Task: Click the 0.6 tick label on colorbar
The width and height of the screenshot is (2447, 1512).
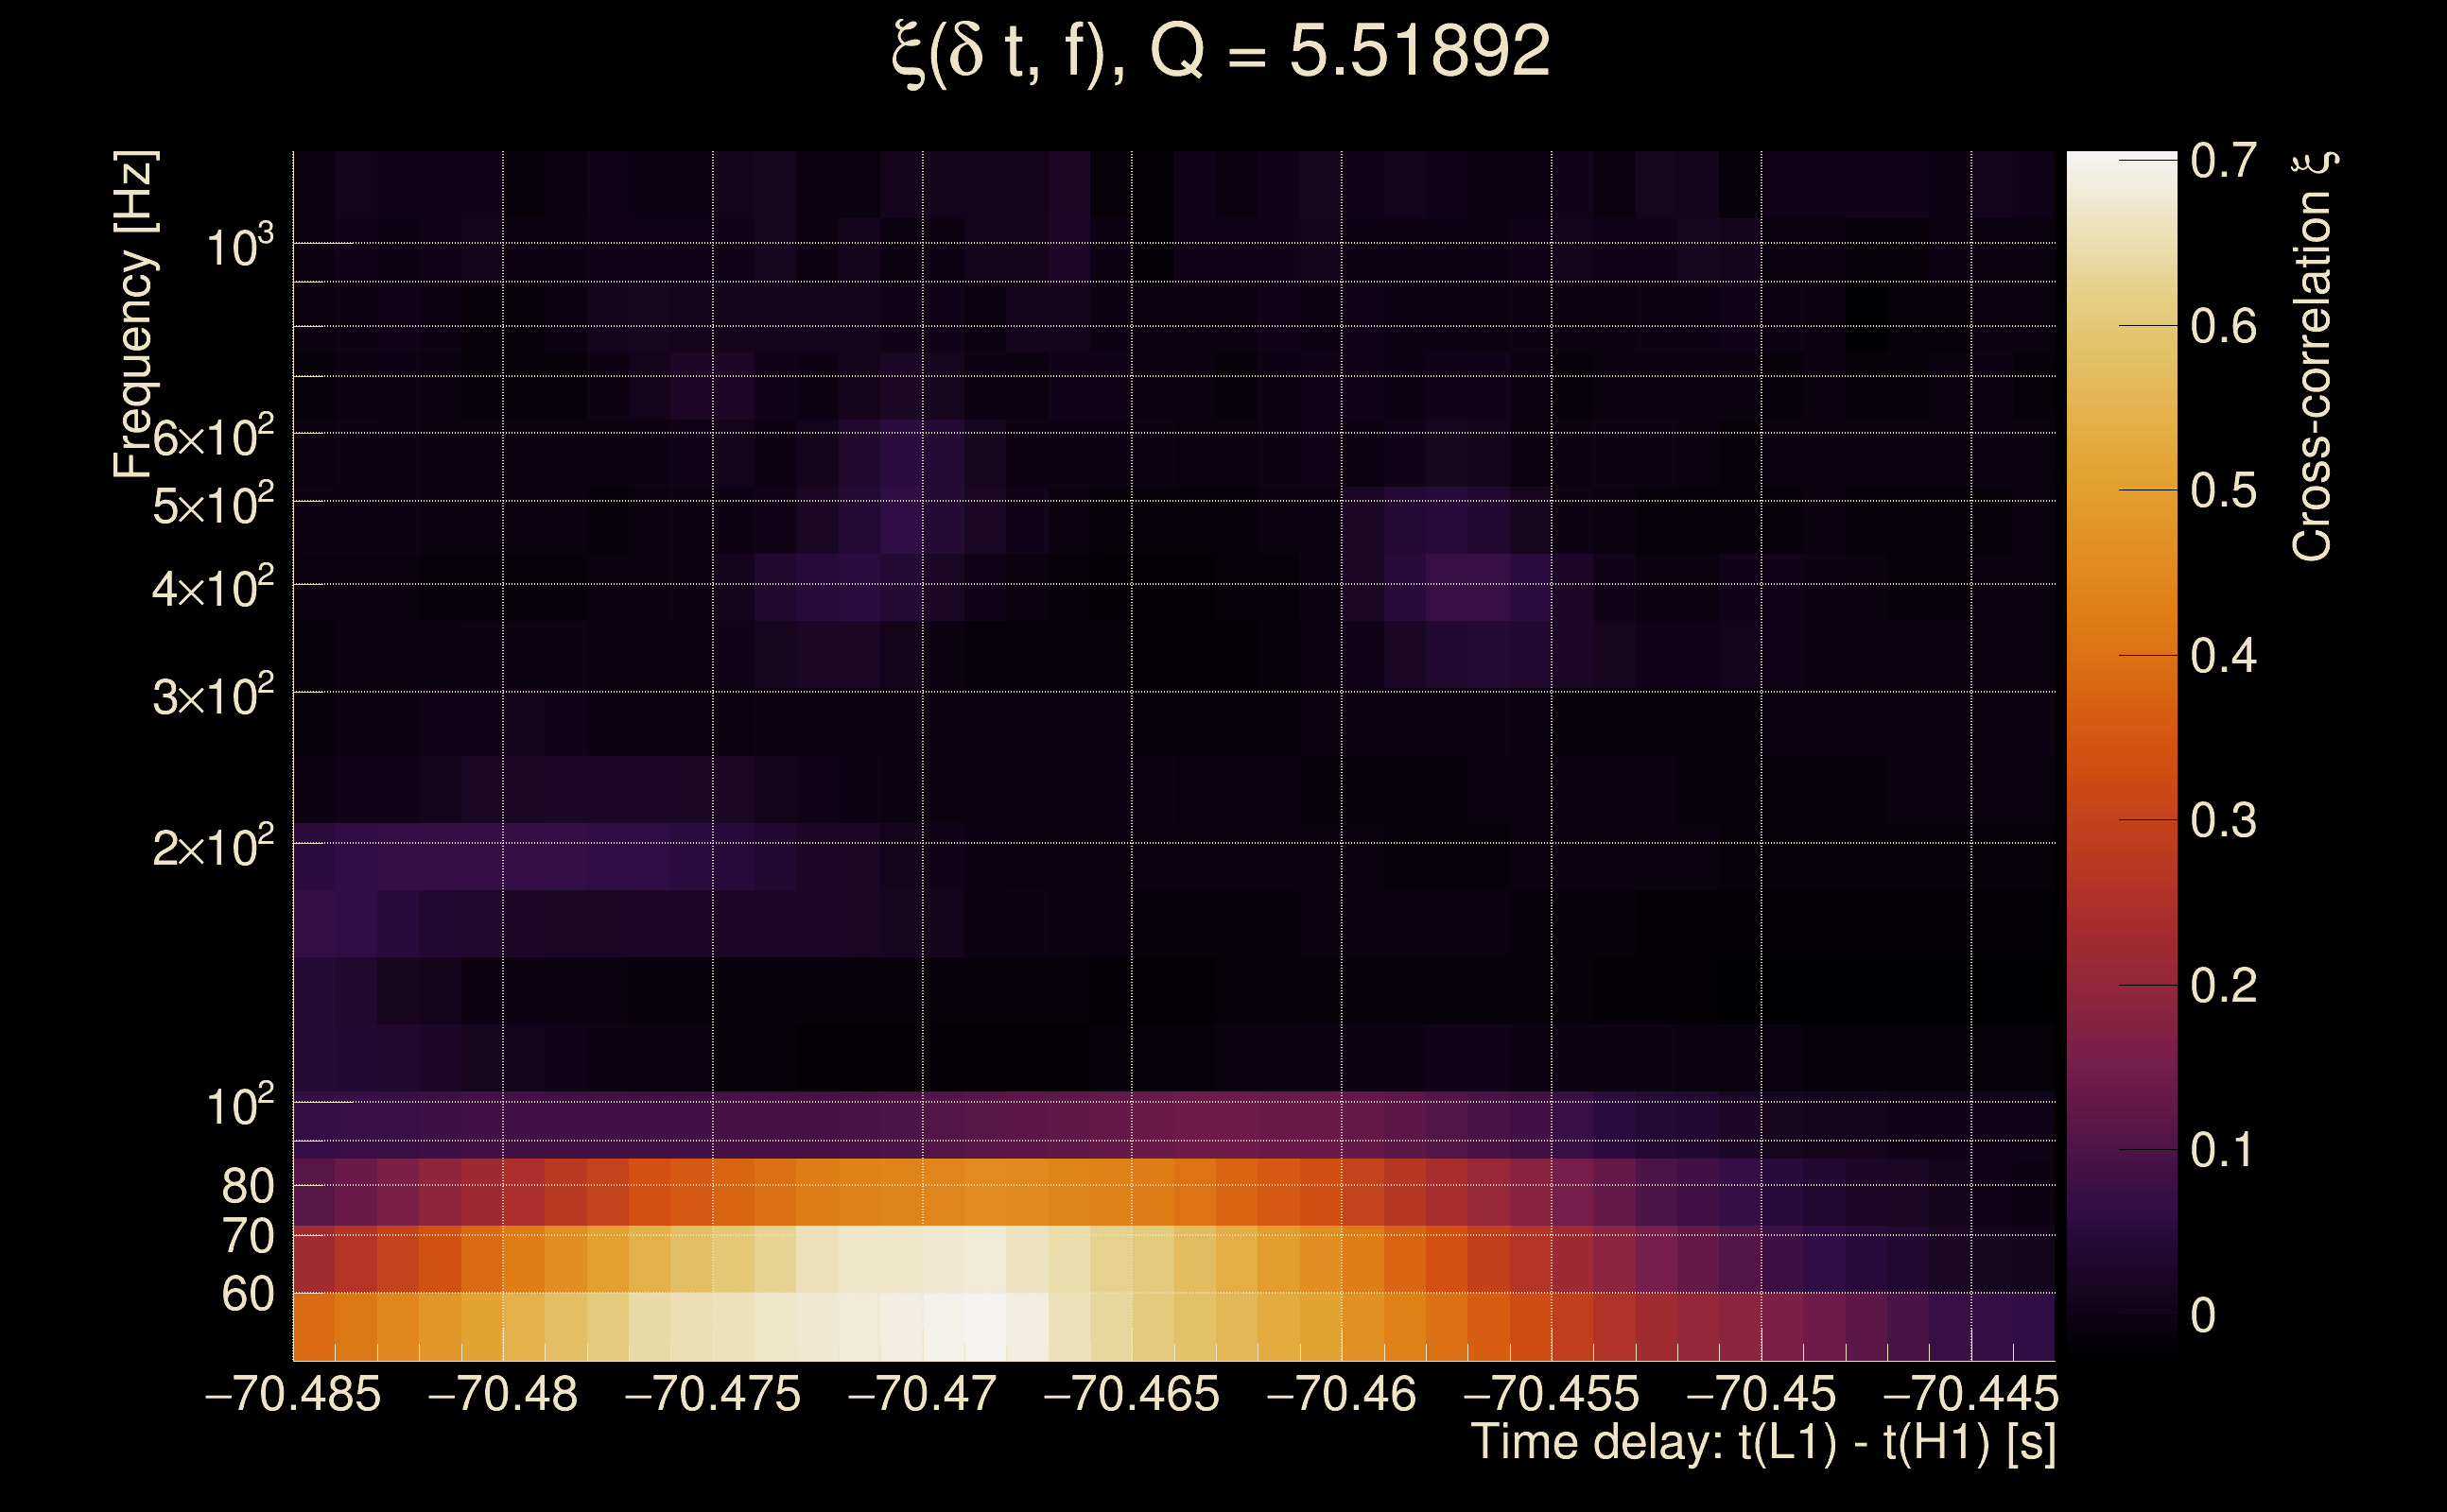Action: 2223,326
